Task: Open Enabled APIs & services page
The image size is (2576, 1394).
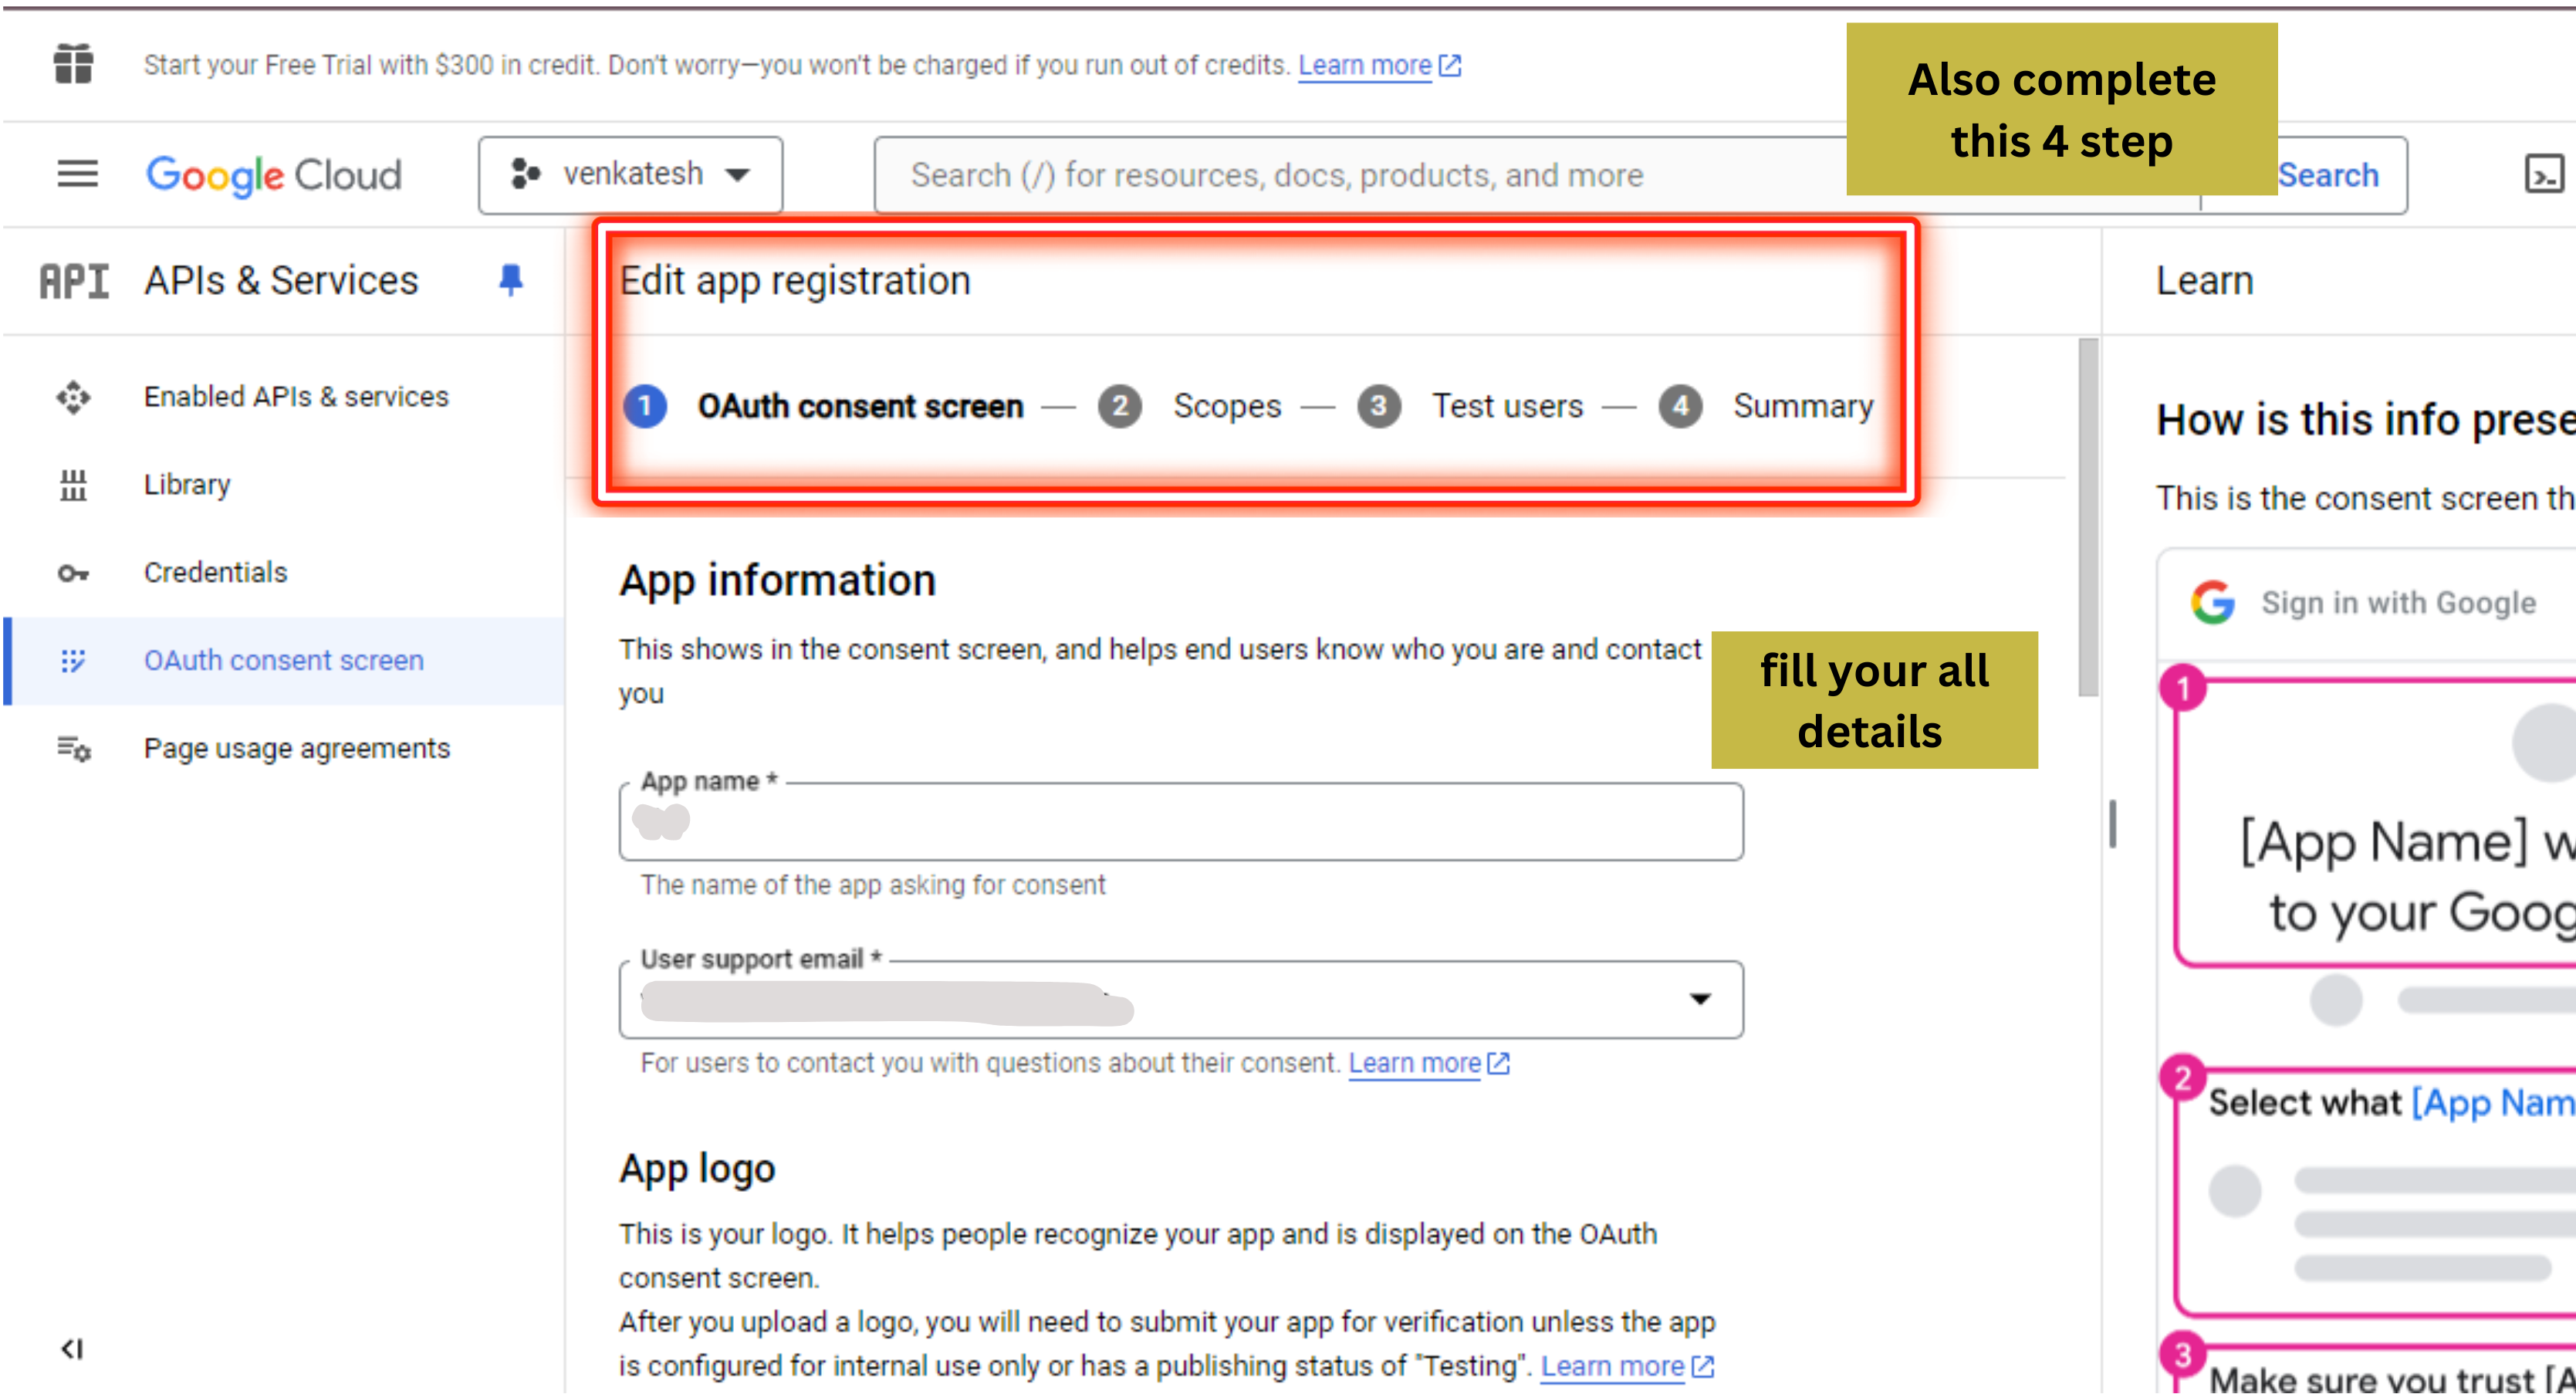Action: click(x=296, y=397)
